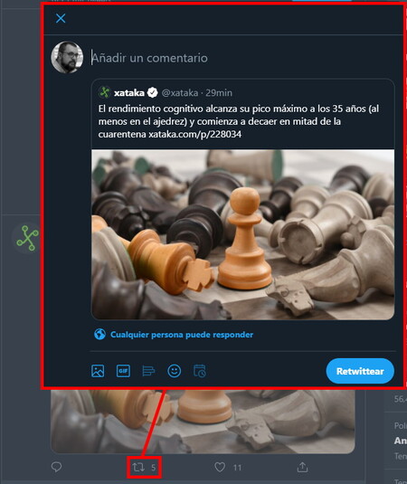Viewport: 407px width, 484px height.
Task: Open the xataka.com/p/228034 link
Action: coord(195,134)
